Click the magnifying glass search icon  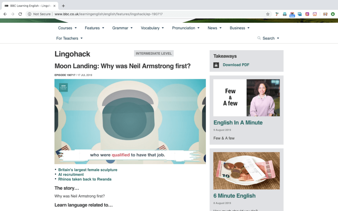click(259, 38)
